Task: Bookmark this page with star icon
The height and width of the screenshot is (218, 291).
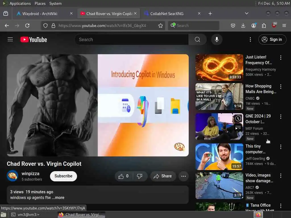Action: [161, 26]
